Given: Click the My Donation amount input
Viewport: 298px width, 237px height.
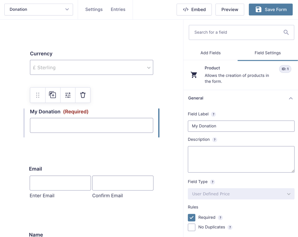Looking at the screenshot, I should coord(92,125).
